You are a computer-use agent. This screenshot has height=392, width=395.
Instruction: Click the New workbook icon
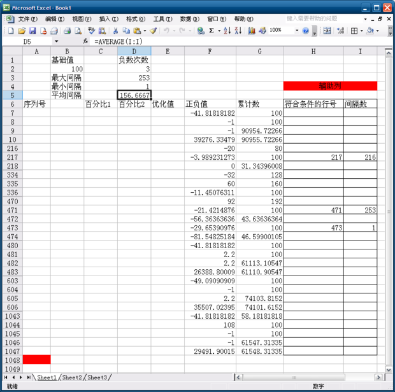pos(11,31)
